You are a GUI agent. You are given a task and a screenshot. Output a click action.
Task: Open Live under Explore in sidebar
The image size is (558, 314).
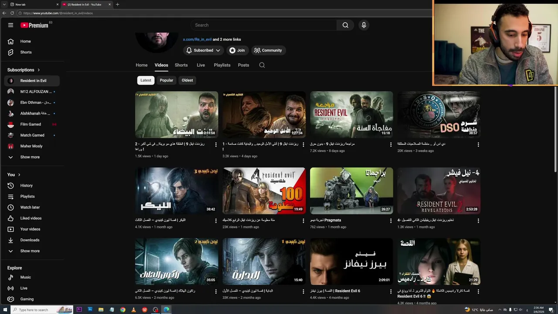pos(32,288)
